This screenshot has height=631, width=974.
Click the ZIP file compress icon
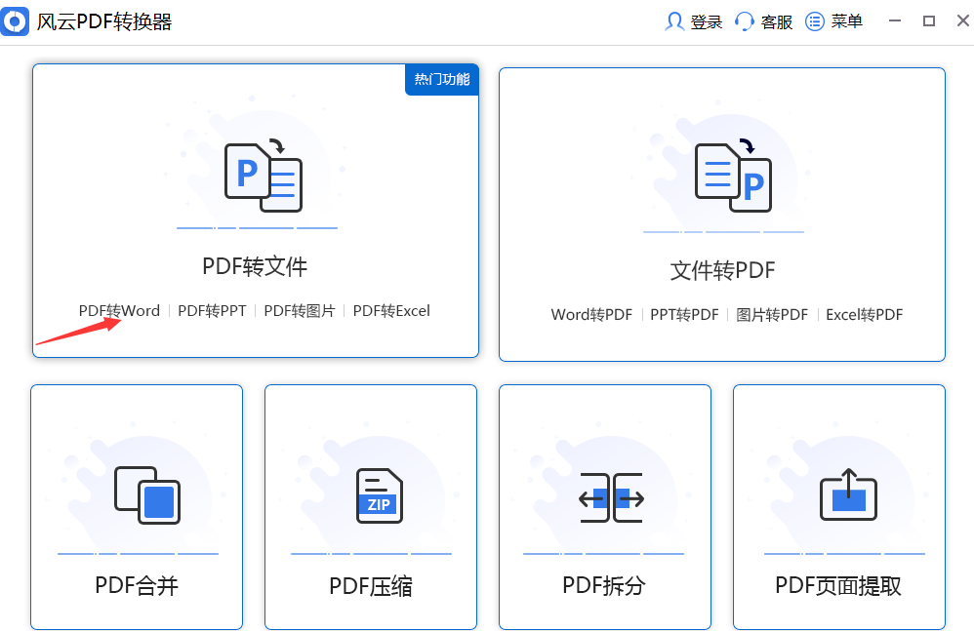(x=380, y=495)
